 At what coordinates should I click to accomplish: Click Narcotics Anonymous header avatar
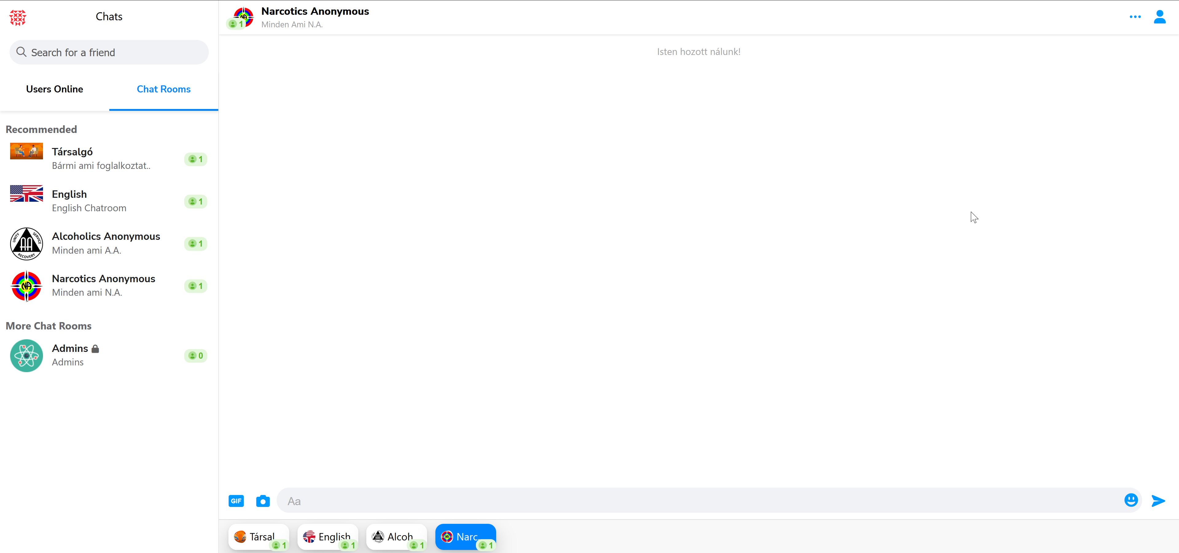click(x=243, y=17)
